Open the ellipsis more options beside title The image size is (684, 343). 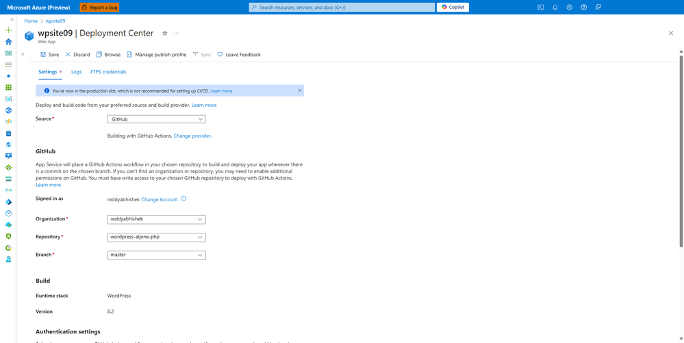click(x=176, y=33)
